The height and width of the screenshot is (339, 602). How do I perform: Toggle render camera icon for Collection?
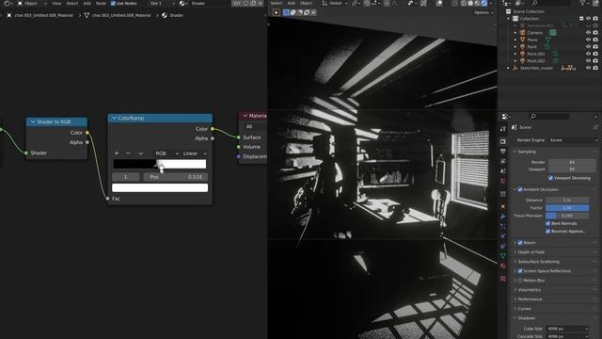pyautogui.click(x=595, y=19)
